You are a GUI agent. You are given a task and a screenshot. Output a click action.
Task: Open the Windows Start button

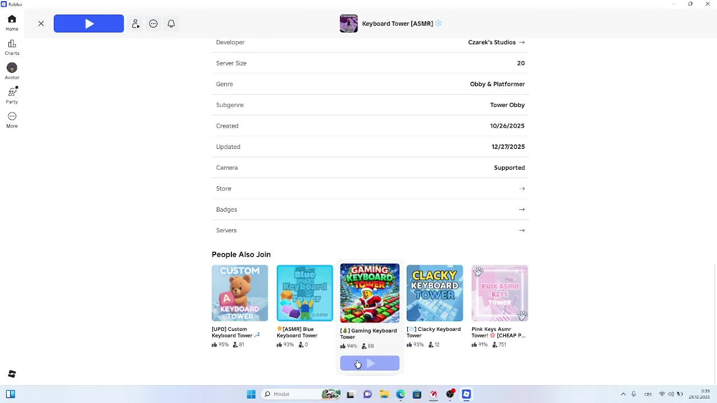251,394
